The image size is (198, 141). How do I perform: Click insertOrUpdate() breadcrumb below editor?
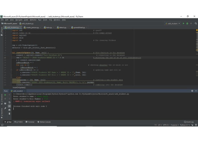point(19,87)
